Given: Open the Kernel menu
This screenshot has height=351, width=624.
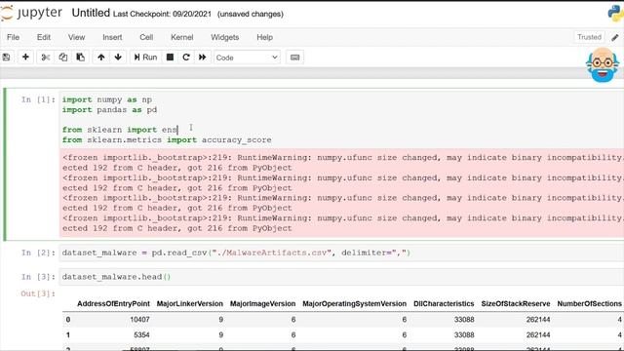Looking at the screenshot, I should pos(182,37).
